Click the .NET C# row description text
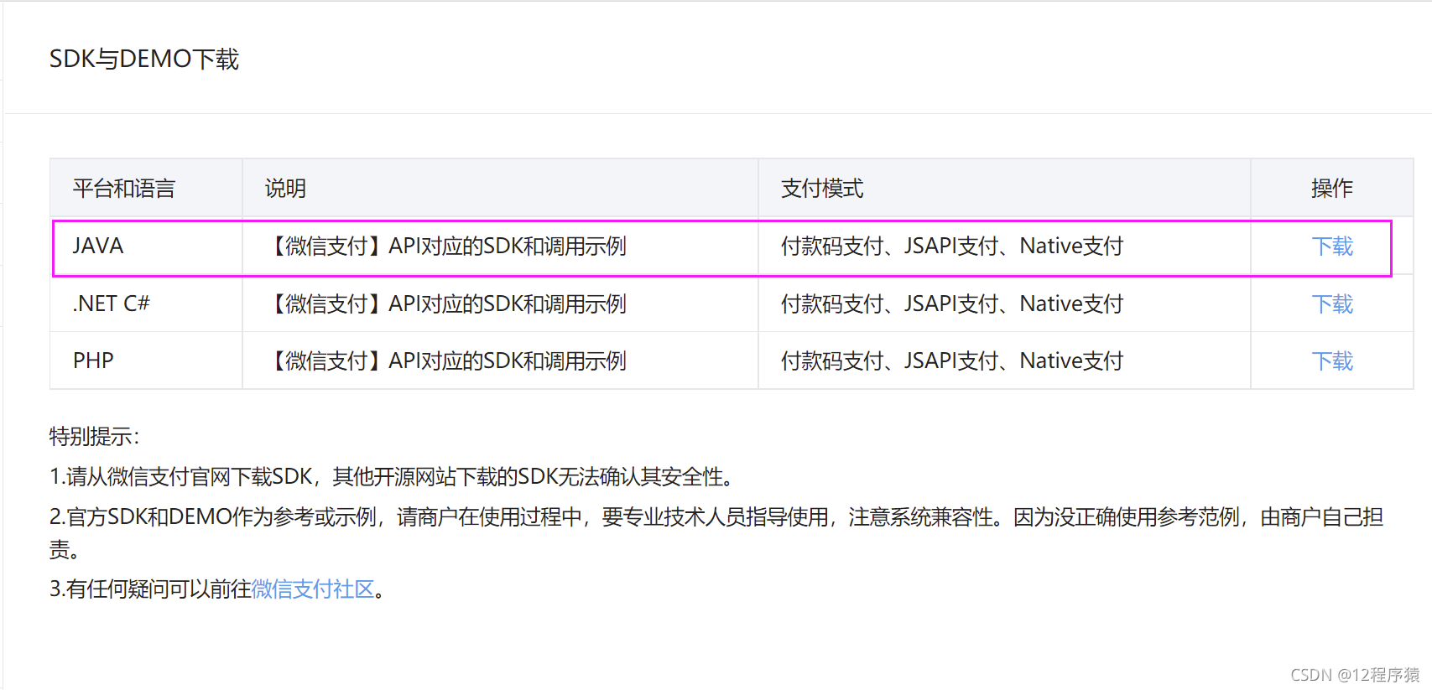The width and height of the screenshot is (1432, 690). coord(446,303)
